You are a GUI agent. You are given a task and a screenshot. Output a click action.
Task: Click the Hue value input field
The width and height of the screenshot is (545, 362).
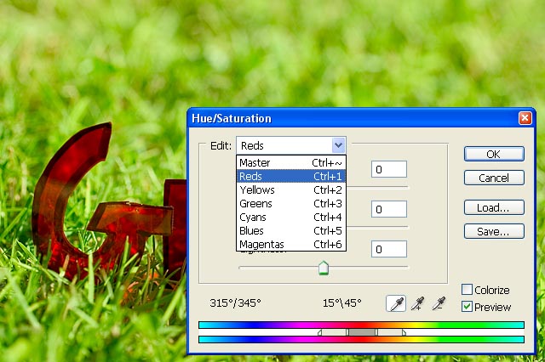[x=389, y=169]
